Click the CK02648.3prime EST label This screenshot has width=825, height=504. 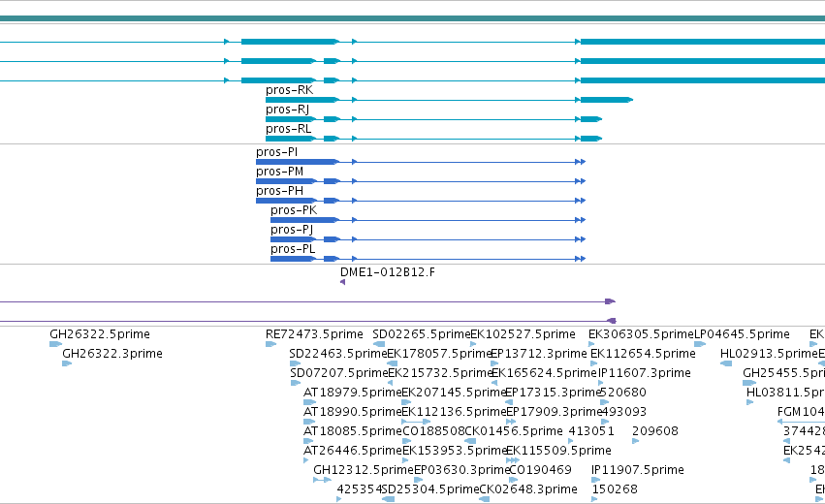[528, 490]
